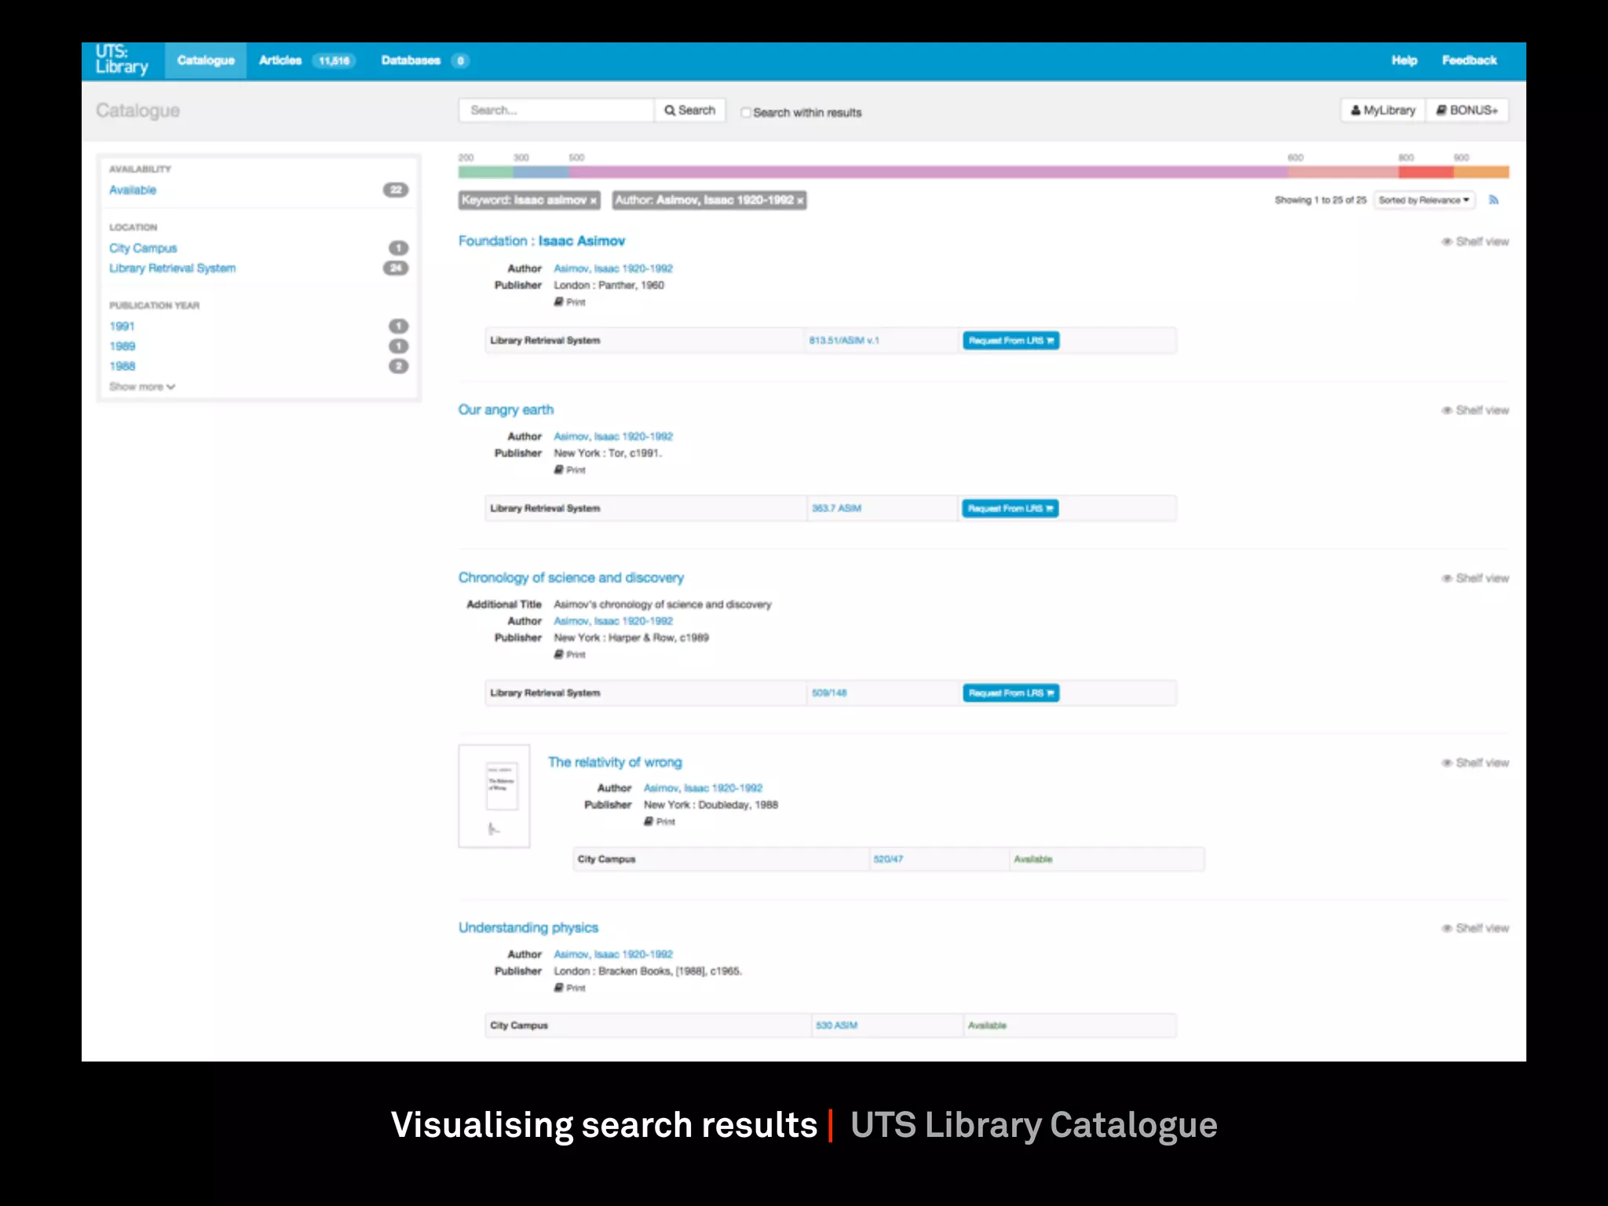The height and width of the screenshot is (1206, 1608).
Task: Switch to the Catalogue tab
Action: click(x=206, y=60)
